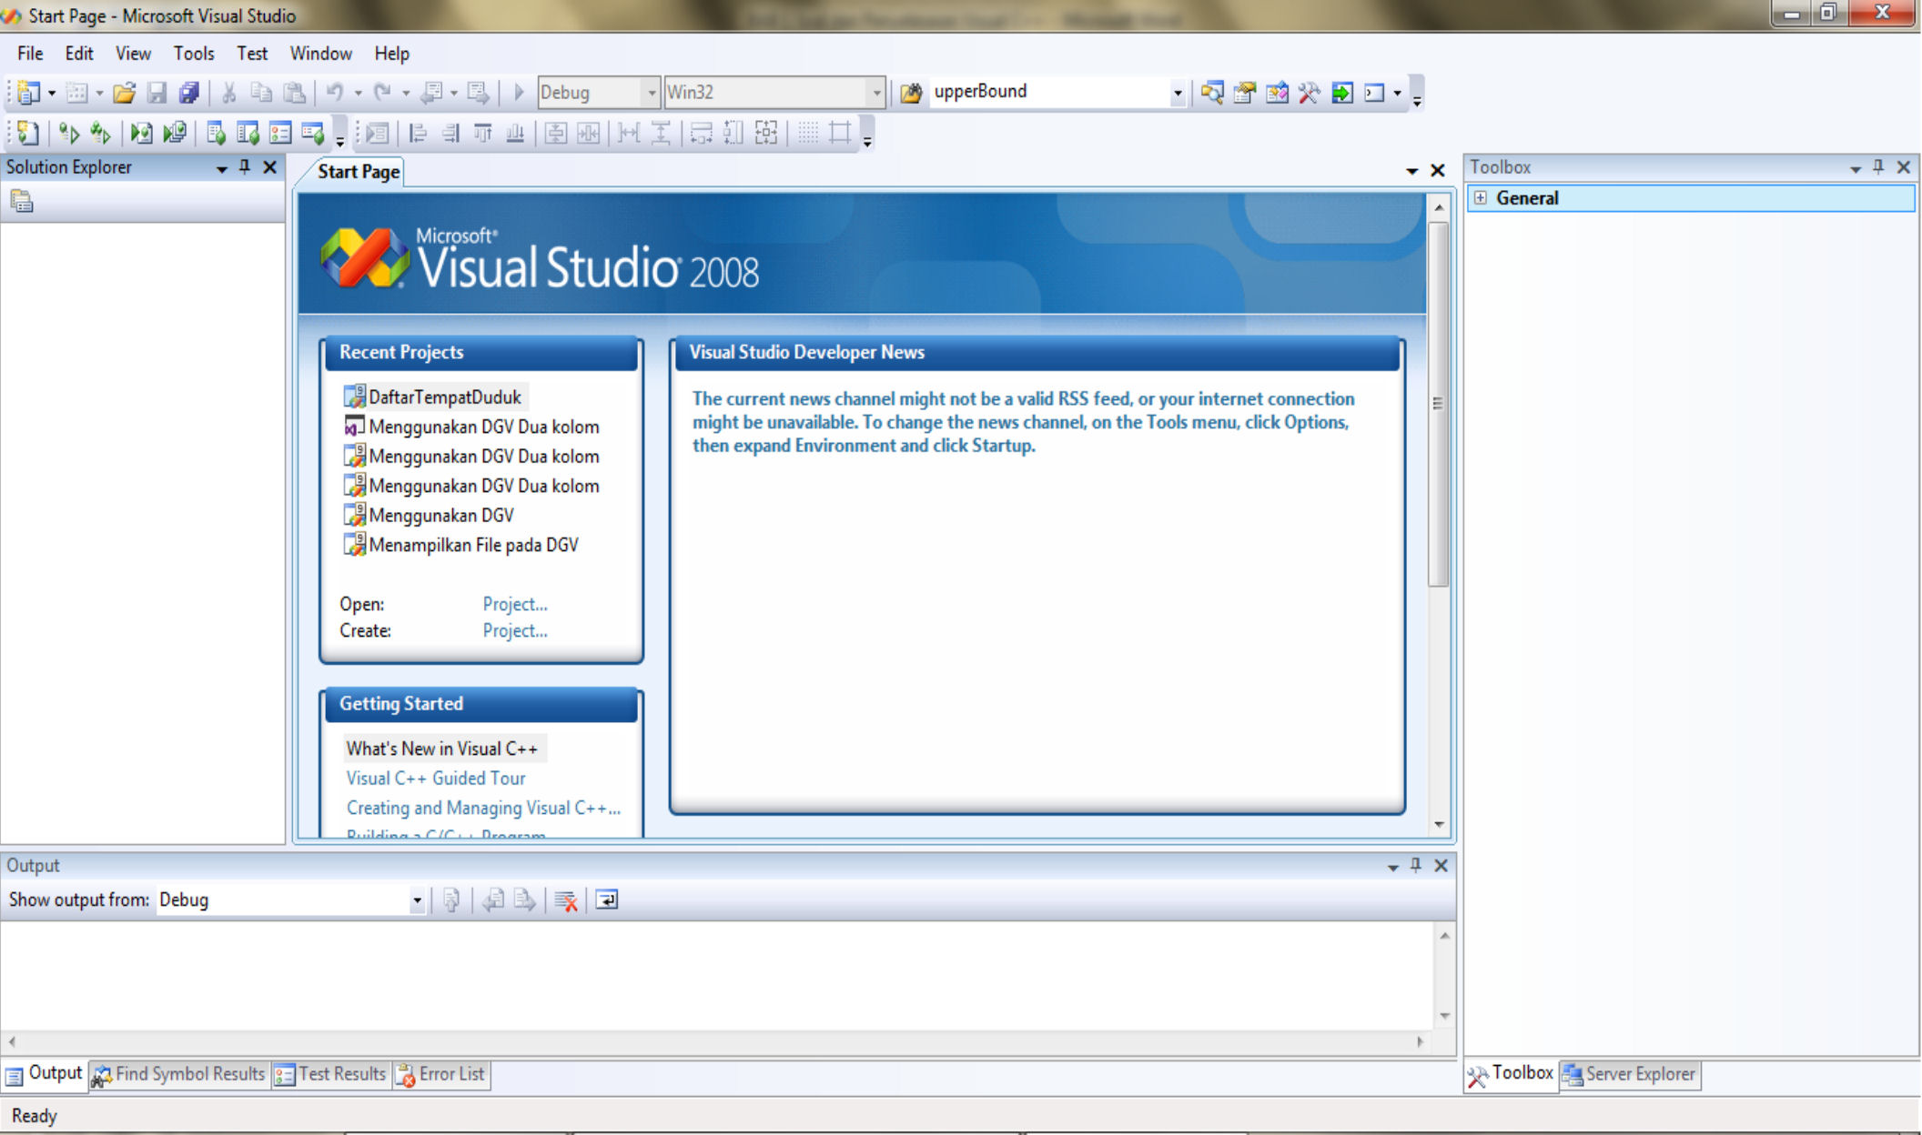Viewport: 1922px width, 1135px height.
Task: Click the Redo arrow icon
Action: (383, 93)
